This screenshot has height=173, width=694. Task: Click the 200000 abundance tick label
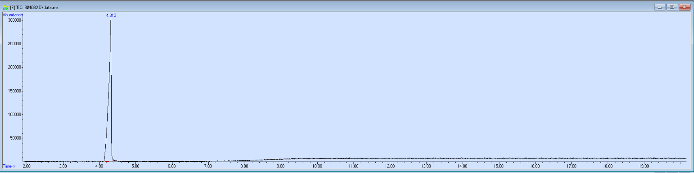[x=15, y=67]
